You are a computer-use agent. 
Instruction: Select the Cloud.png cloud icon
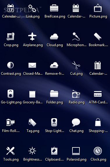click(x=54, y=36)
